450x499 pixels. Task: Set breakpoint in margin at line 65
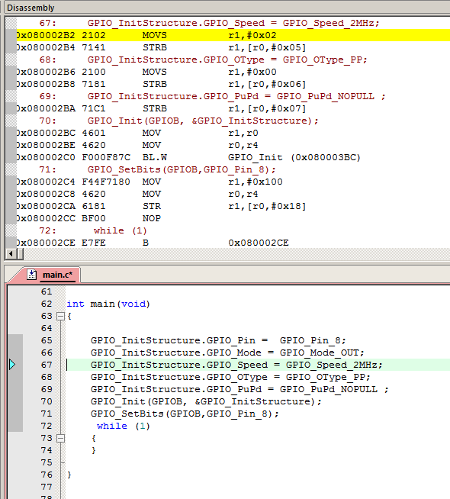tap(15, 340)
